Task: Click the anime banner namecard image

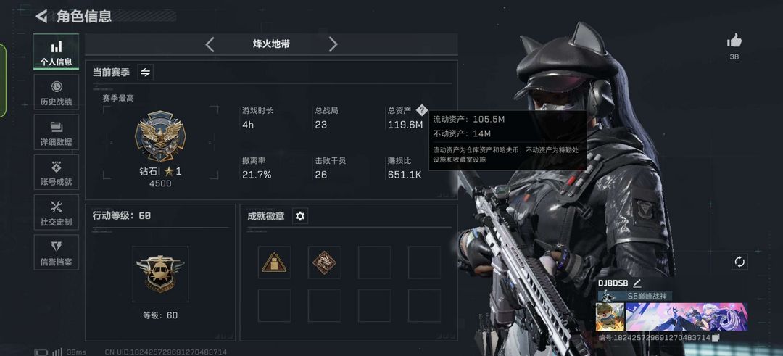Action: pyautogui.click(x=687, y=317)
